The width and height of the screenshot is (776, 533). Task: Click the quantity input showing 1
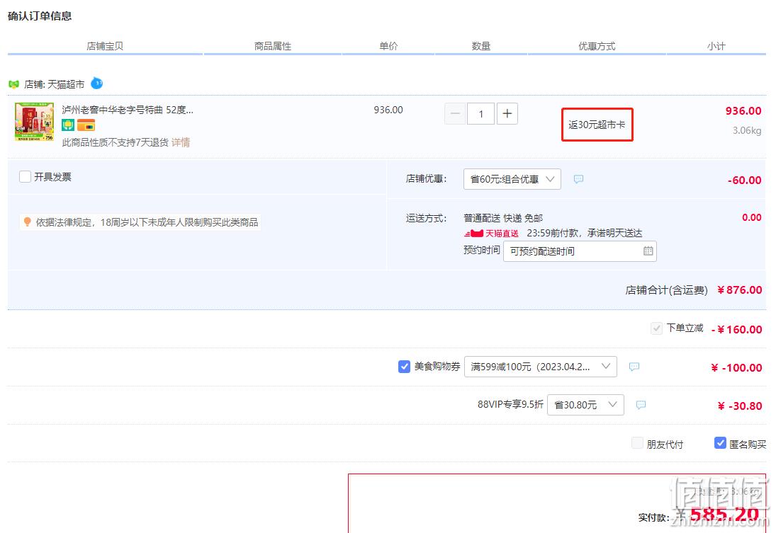click(x=481, y=114)
